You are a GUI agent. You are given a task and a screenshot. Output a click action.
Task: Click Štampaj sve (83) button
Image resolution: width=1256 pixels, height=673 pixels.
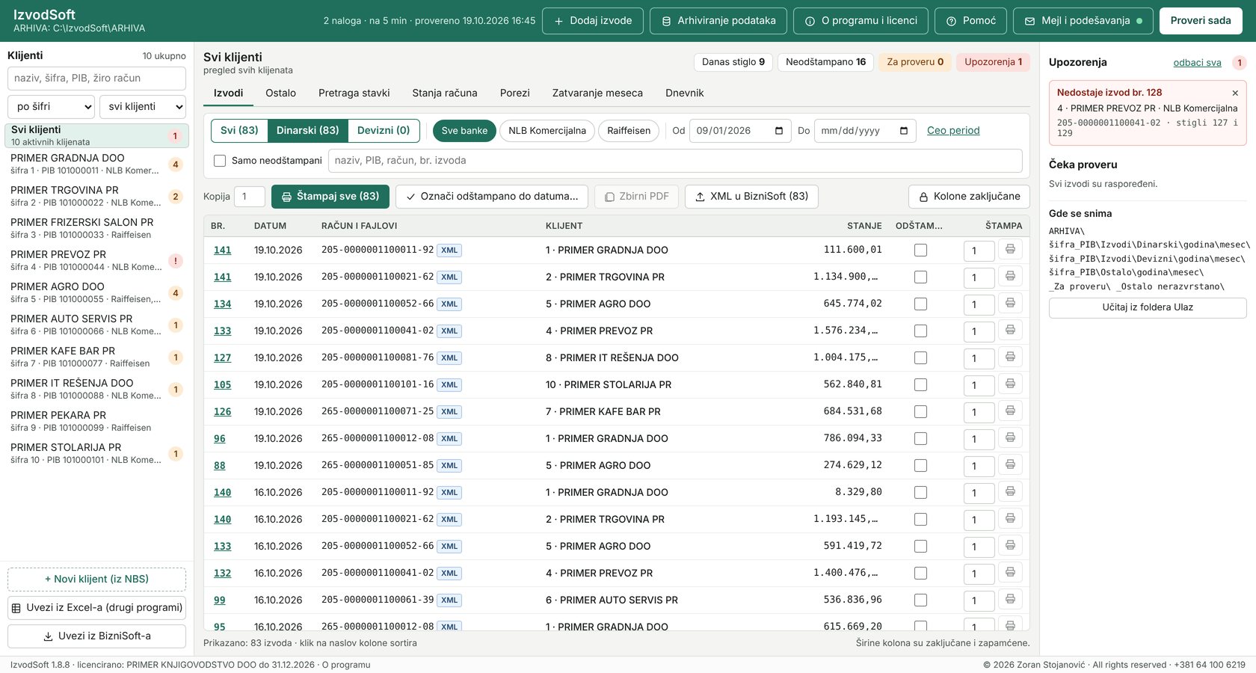(330, 197)
